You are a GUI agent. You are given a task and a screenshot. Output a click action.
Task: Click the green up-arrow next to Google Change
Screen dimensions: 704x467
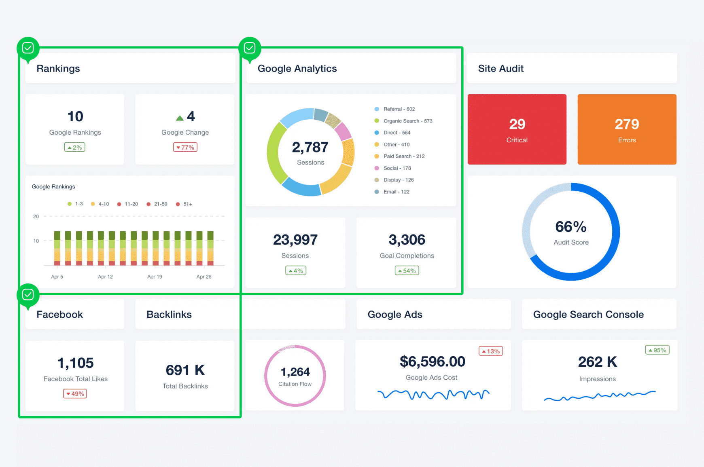180,118
